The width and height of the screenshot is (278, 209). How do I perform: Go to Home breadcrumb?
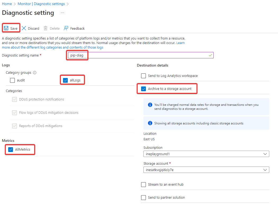tap(7, 4)
